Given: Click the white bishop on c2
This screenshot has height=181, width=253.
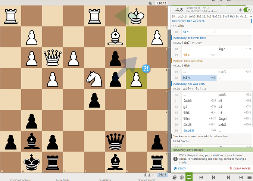Looking at the screenshot, I should [115, 37].
